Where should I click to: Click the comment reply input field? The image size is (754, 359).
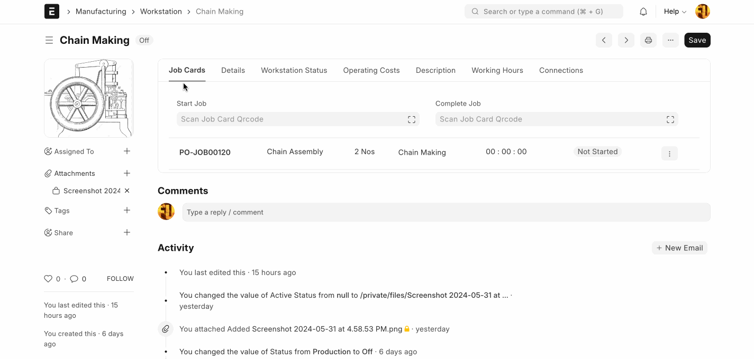click(x=446, y=212)
